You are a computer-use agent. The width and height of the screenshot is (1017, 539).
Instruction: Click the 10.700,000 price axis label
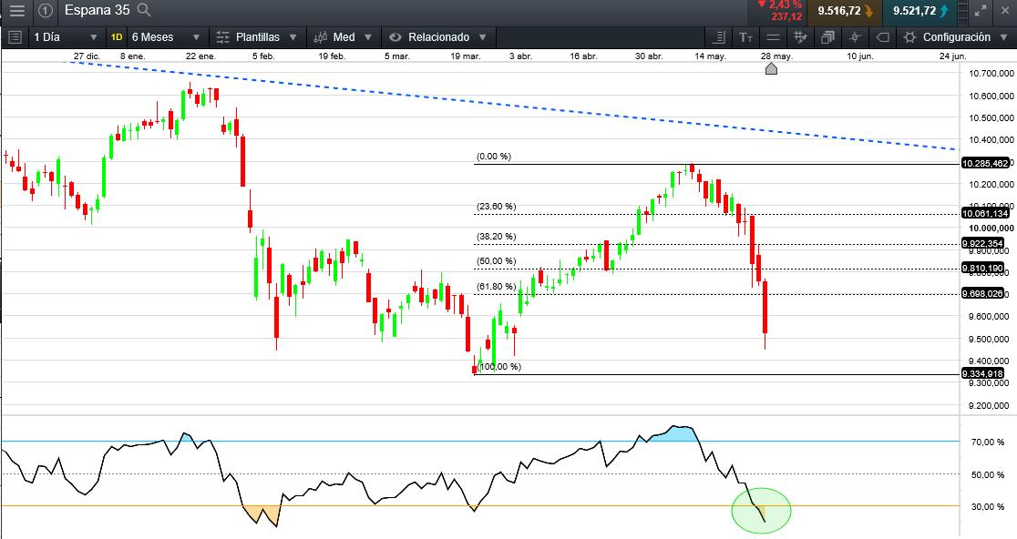click(991, 74)
